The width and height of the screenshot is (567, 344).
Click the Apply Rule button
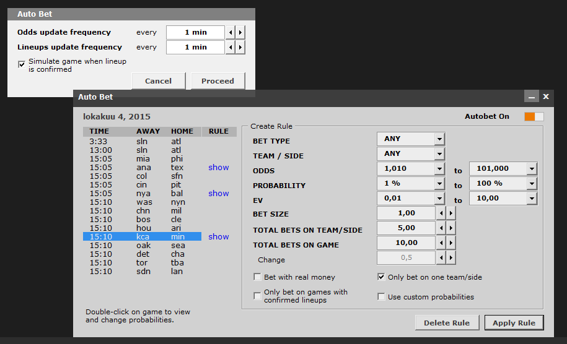pyautogui.click(x=514, y=322)
